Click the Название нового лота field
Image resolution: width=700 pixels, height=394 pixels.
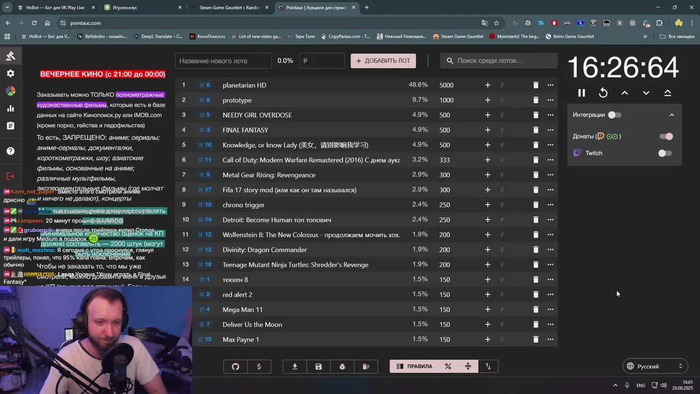click(x=224, y=61)
